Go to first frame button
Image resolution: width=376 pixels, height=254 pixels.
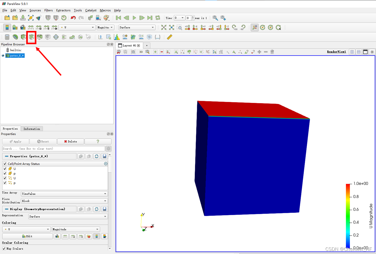point(118,18)
